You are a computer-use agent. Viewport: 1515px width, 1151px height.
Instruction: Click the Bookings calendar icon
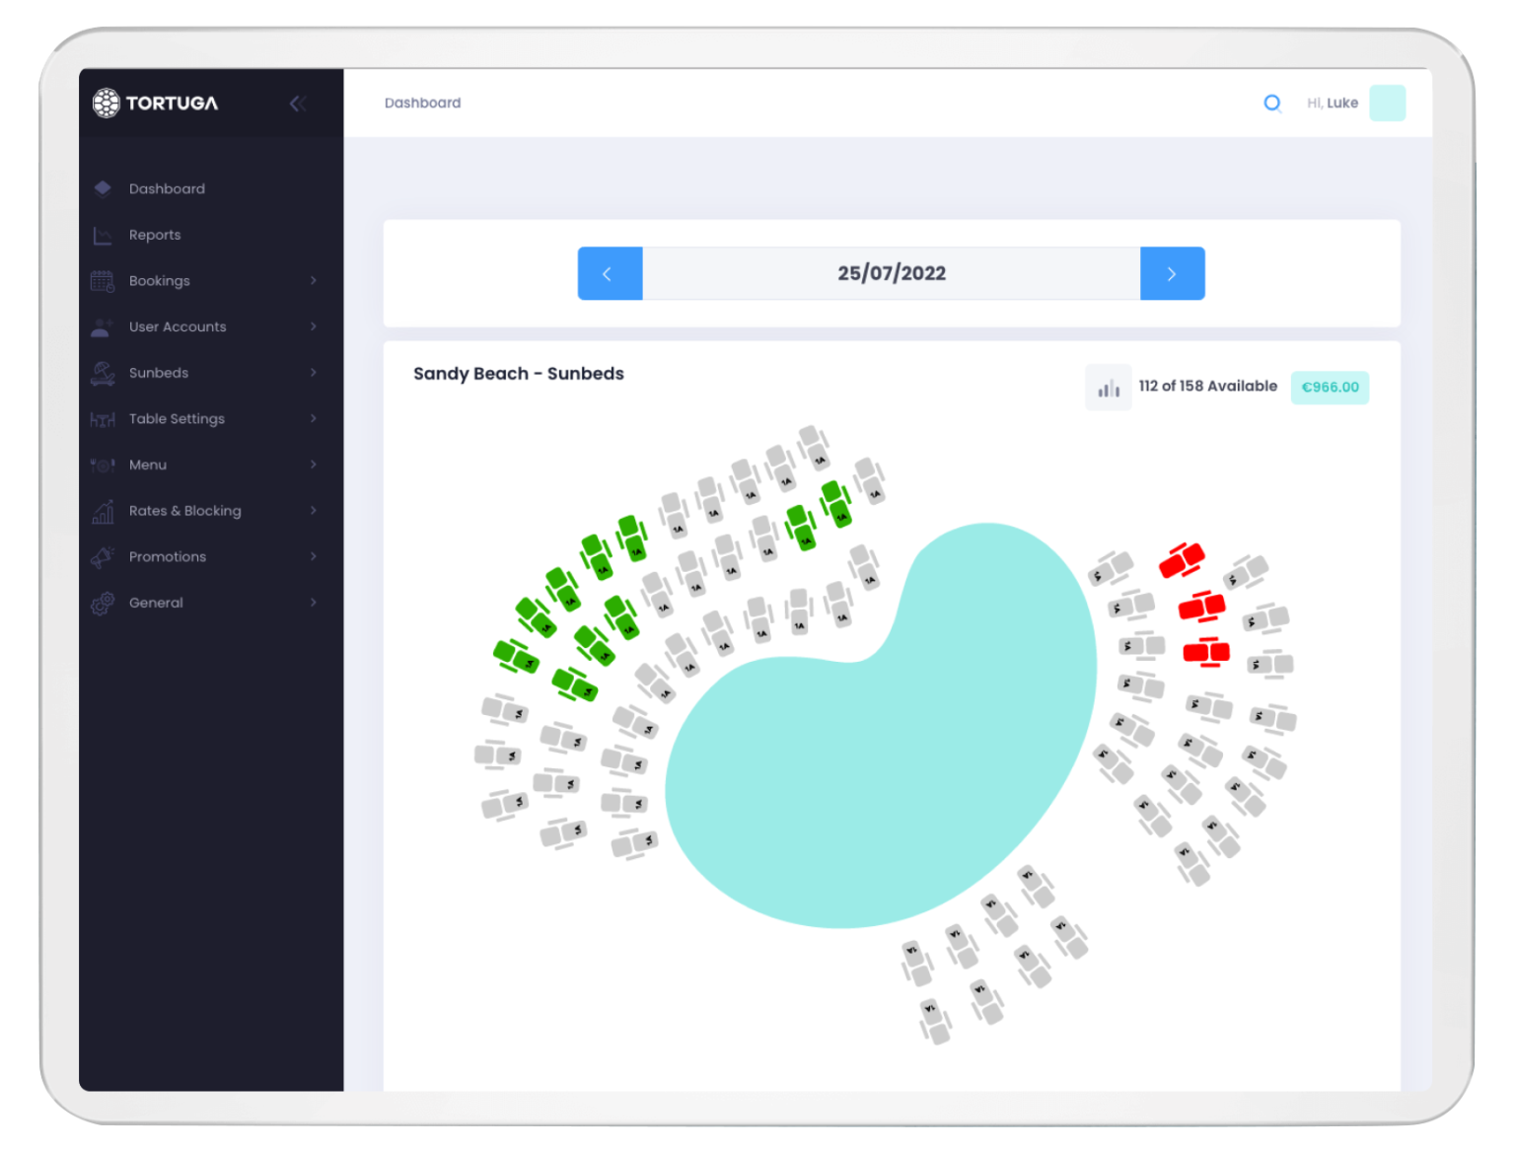click(x=103, y=281)
